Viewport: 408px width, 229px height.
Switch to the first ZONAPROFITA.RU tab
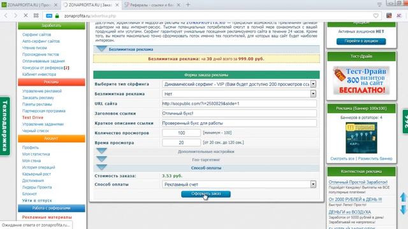click(x=30, y=5)
